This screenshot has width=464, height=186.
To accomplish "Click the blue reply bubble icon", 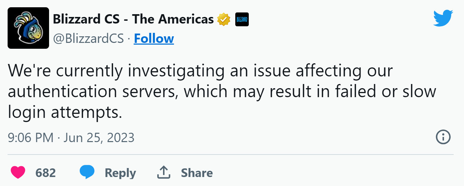I will pos(87,172).
